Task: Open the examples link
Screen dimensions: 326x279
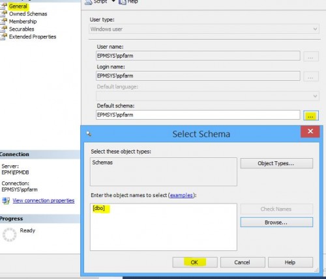Action: 181,195
